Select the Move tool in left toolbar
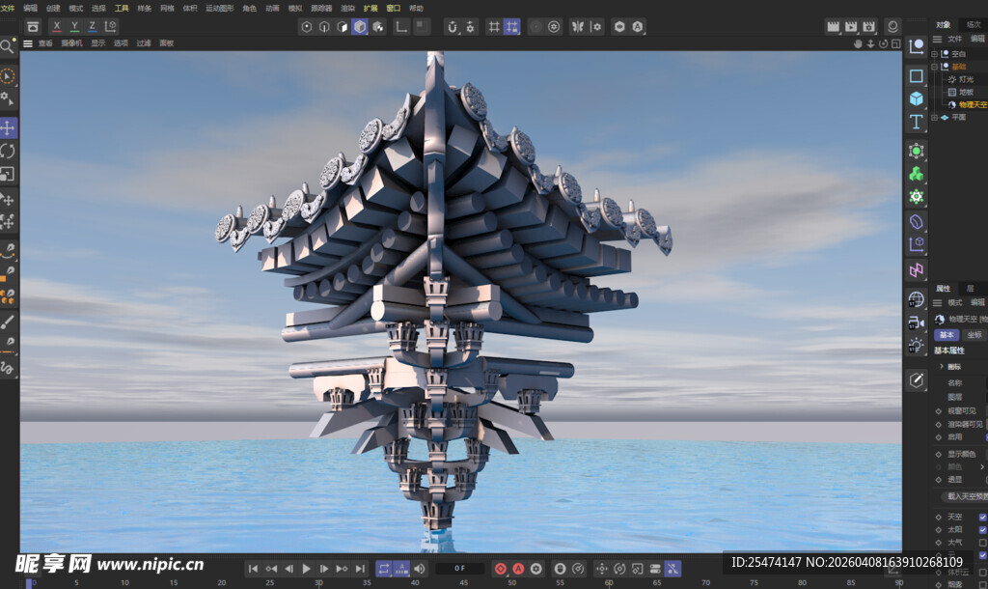988x589 pixels. point(8,127)
